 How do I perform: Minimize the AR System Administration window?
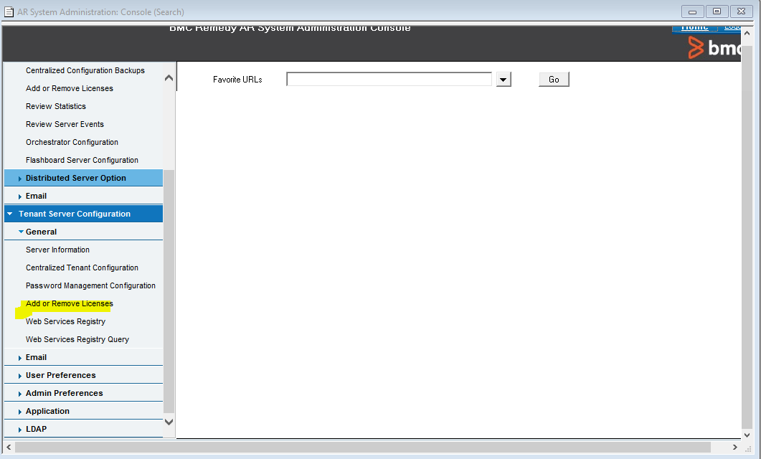pos(693,11)
